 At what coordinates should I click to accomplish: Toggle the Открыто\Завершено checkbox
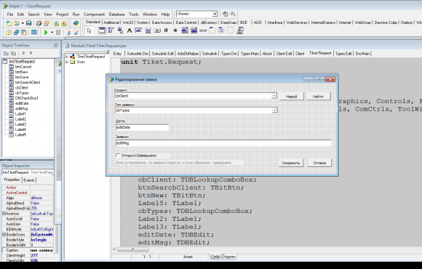point(118,156)
